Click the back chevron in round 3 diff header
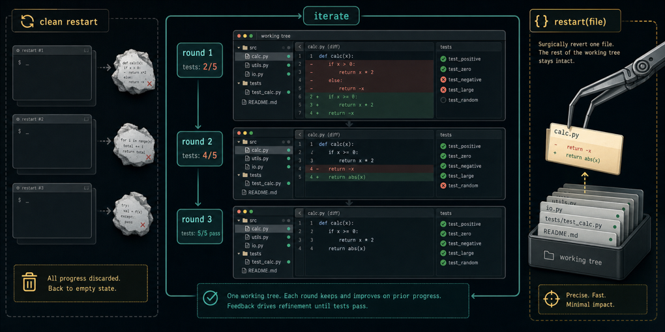This screenshot has width=665, height=332. click(300, 214)
